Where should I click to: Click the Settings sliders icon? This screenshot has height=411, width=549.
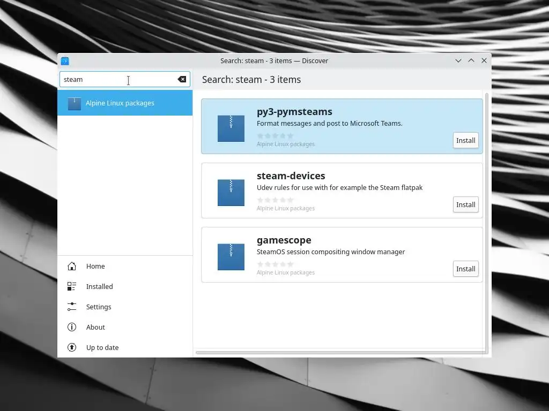click(x=72, y=307)
